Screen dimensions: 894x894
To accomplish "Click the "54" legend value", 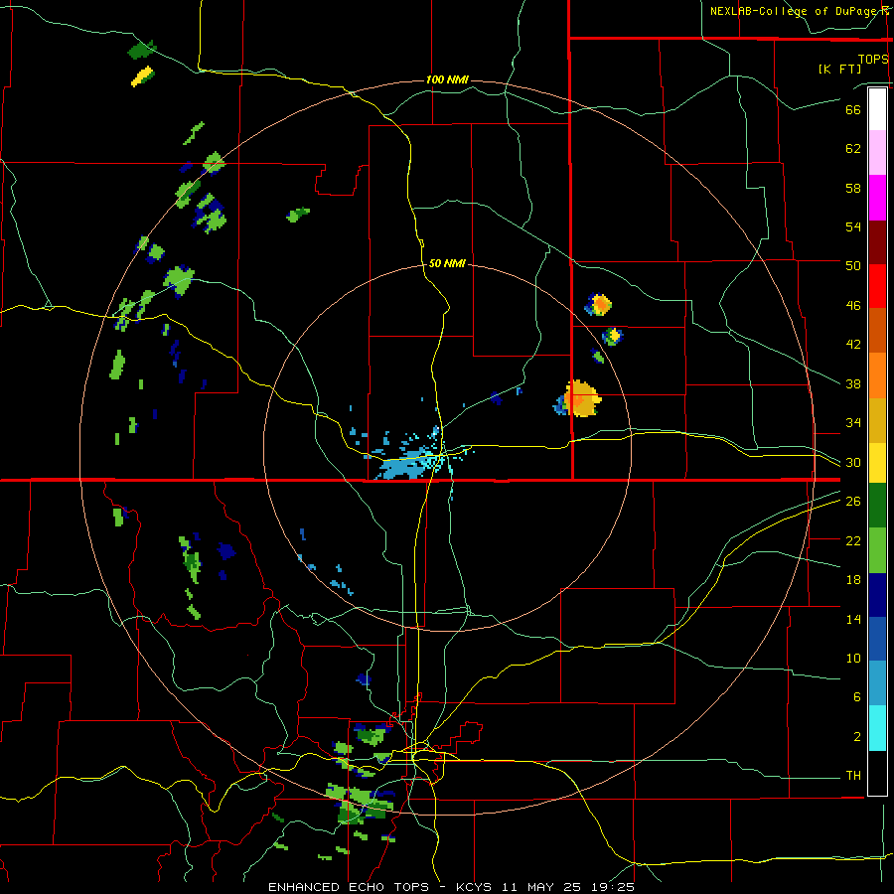I will [x=853, y=226].
